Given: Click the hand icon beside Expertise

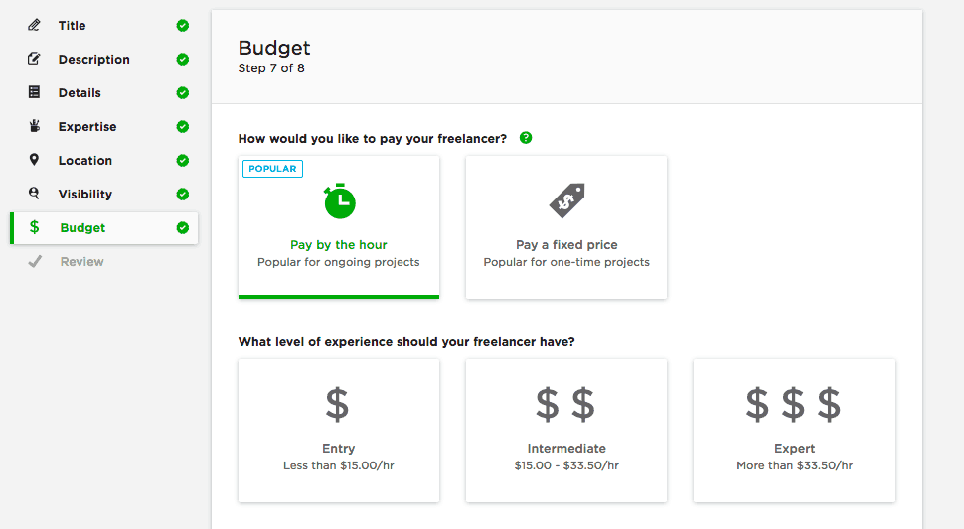Looking at the screenshot, I should (35, 126).
